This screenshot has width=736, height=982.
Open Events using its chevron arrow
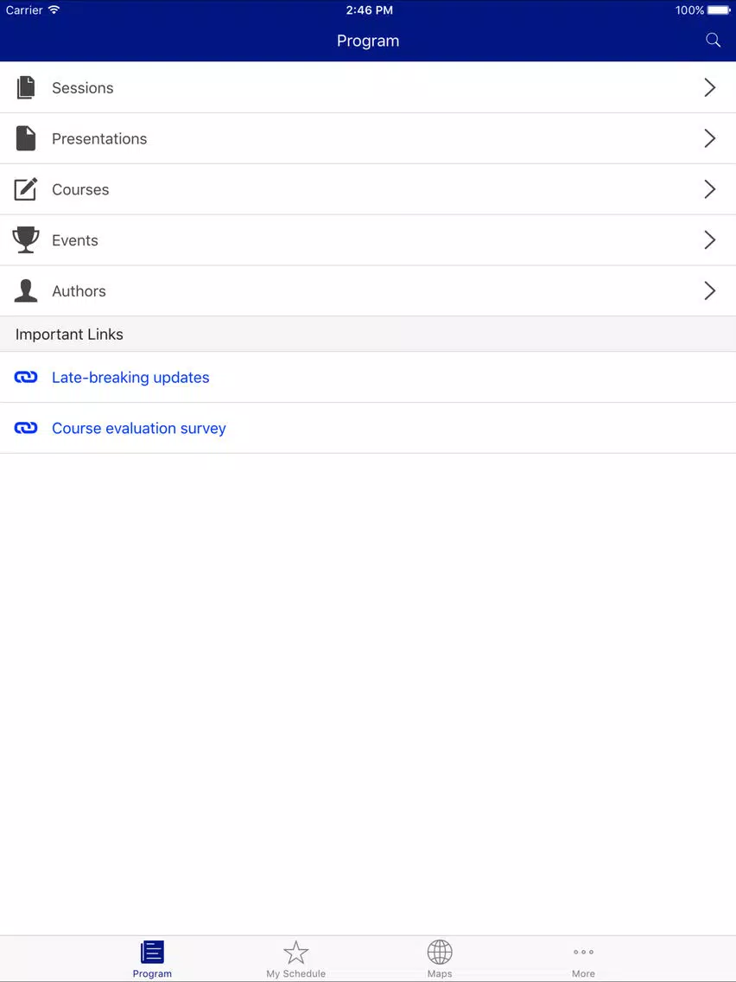[x=710, y=239]
